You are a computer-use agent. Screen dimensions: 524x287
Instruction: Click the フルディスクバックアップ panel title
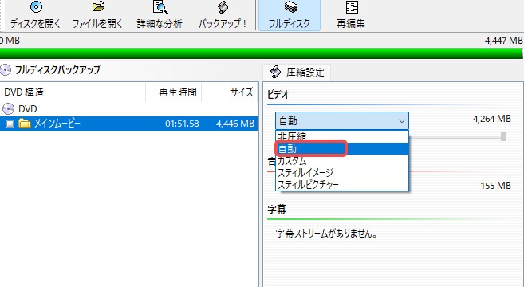[57, 70]
